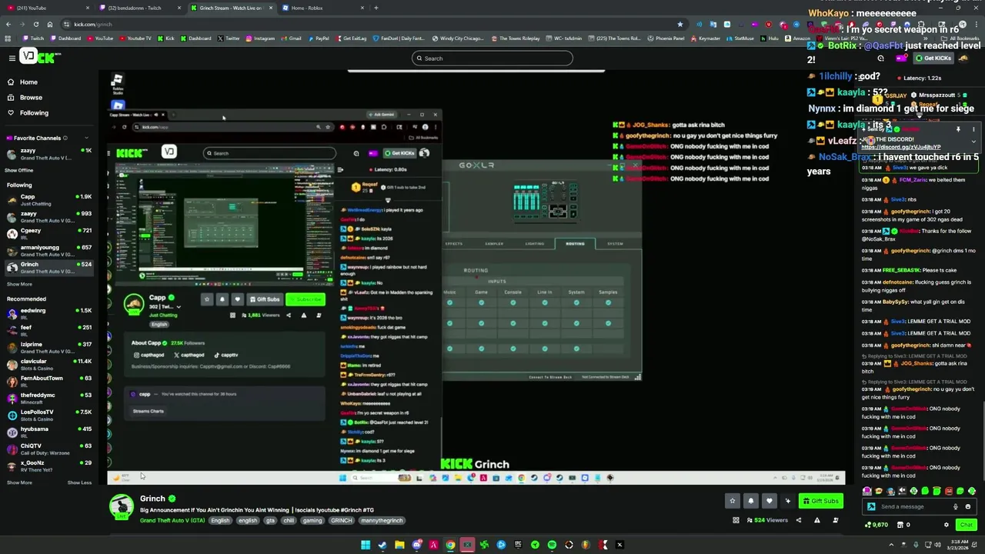Collapse Recommended list with Show Less
The height and width of the screenshot is (554, 985).
[x=79, y=482]
